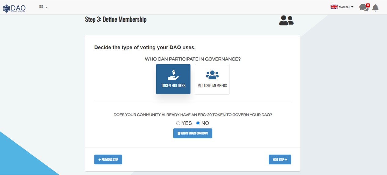Click the Step 3: Define Membership heading
387x175 pixels.
pyautogui.click(x=116, y=20)
